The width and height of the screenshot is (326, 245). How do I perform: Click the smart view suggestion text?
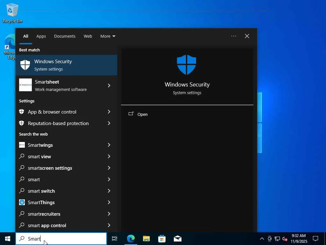[39, 156]
